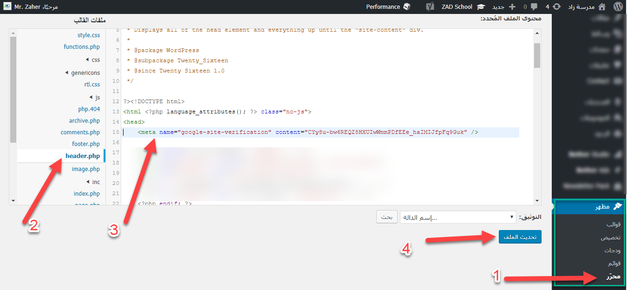The height and width of the screenshot is (290, 627).
Task: Open rtl.css in theme files
Action: (x=92, y=85)
